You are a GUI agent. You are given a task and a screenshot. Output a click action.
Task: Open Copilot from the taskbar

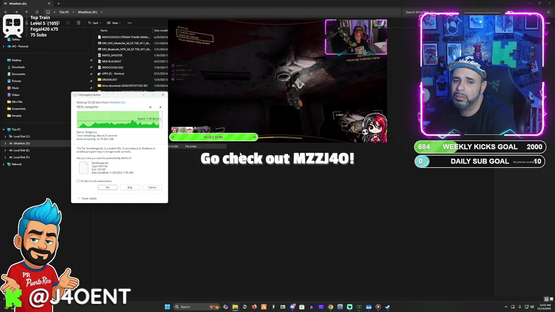[x=225, y=307]
